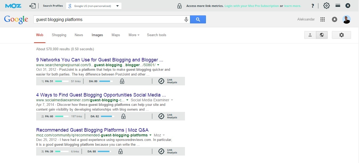Open MozBar settings gear
The width and height of the screenshot is (359, 163).
[x=327, y=6]
